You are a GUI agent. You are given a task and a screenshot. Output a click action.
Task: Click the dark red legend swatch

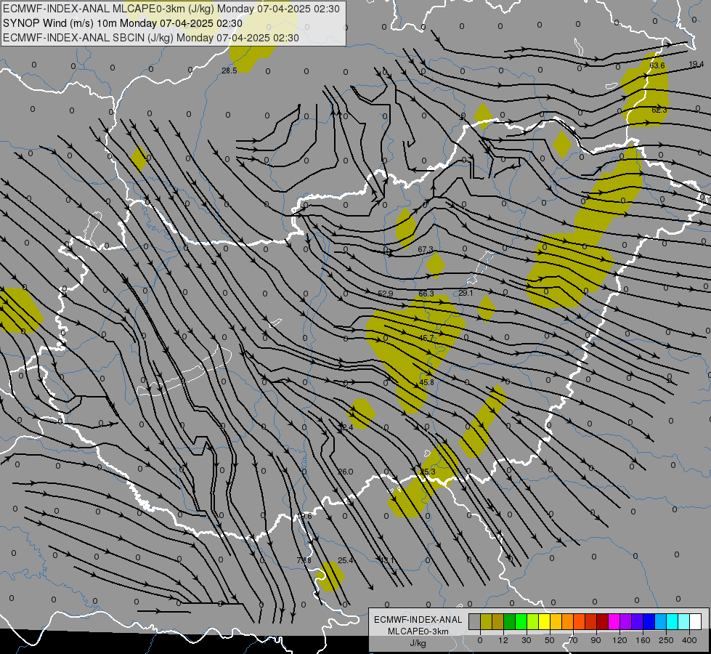coord(603,622)
